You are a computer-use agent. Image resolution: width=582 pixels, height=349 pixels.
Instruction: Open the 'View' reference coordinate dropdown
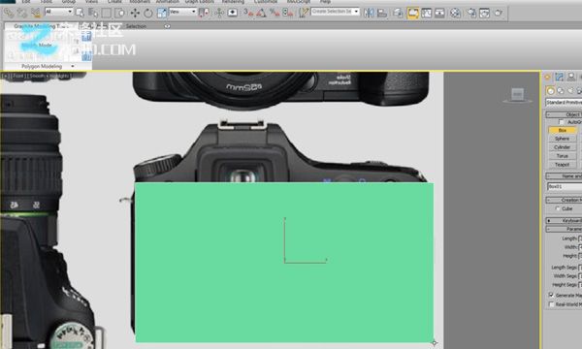click(182, 12)
